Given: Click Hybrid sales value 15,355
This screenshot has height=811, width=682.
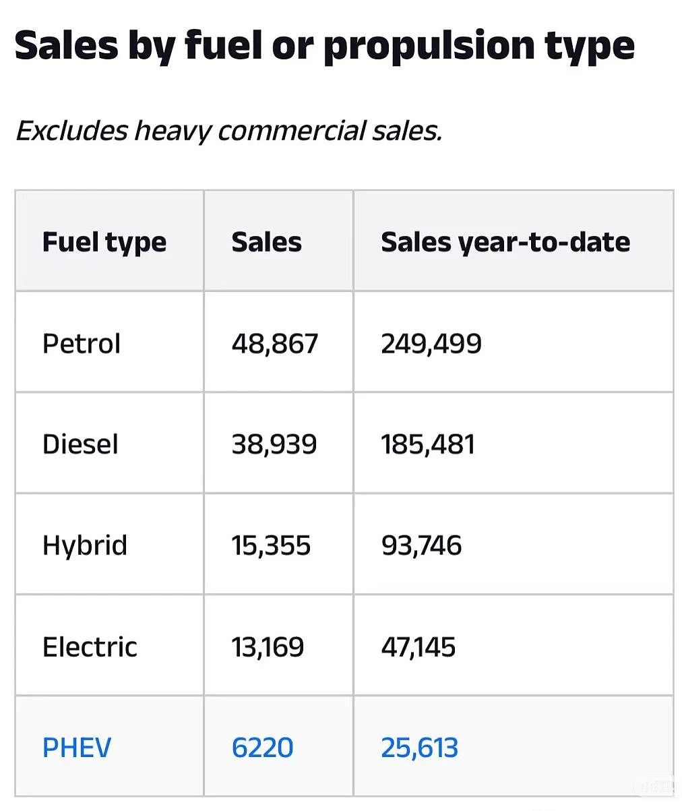Looking at the screenshot, I should point(271,545).
